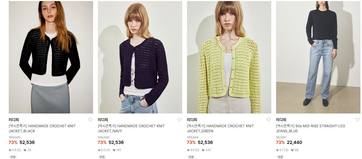Open the 90s MID-RISE STRAIGHT-LEG JEANS_BLUE title

point(311,129)
